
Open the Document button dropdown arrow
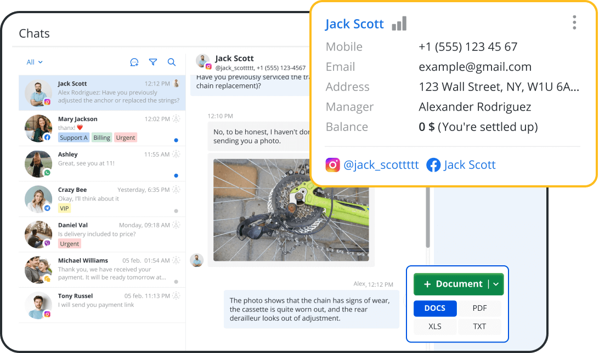[495, 284]
